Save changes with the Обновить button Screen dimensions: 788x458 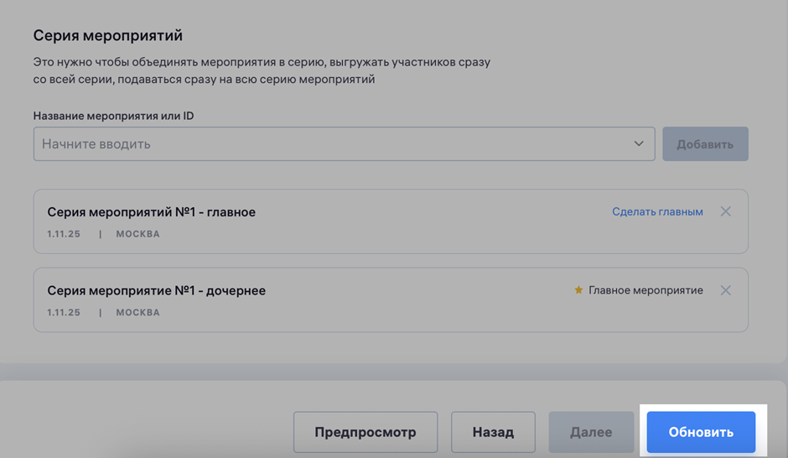click(701, 432)
